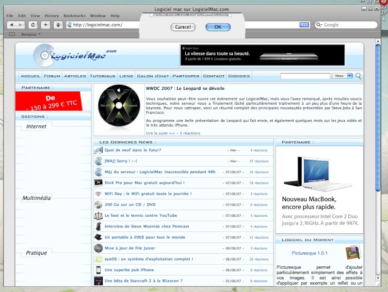
Task: Click the browser Back arrow button
Action: (x=12, y=25)
